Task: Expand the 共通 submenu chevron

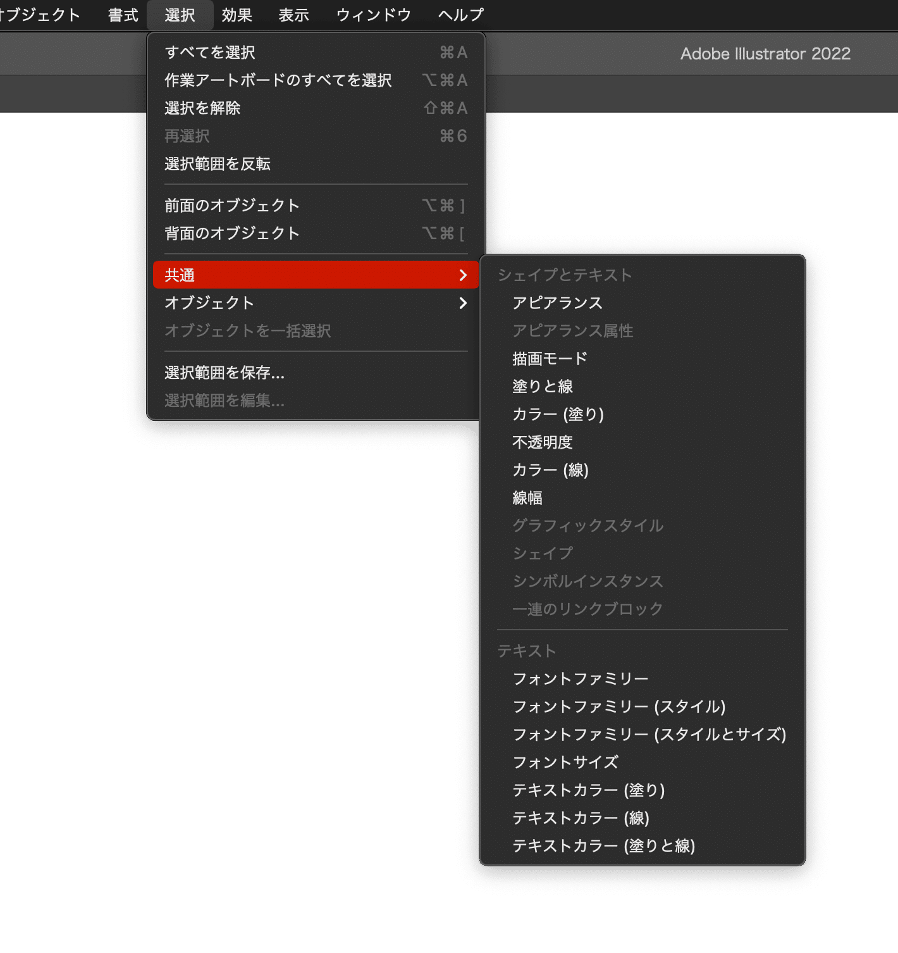Action: [463, 275]
